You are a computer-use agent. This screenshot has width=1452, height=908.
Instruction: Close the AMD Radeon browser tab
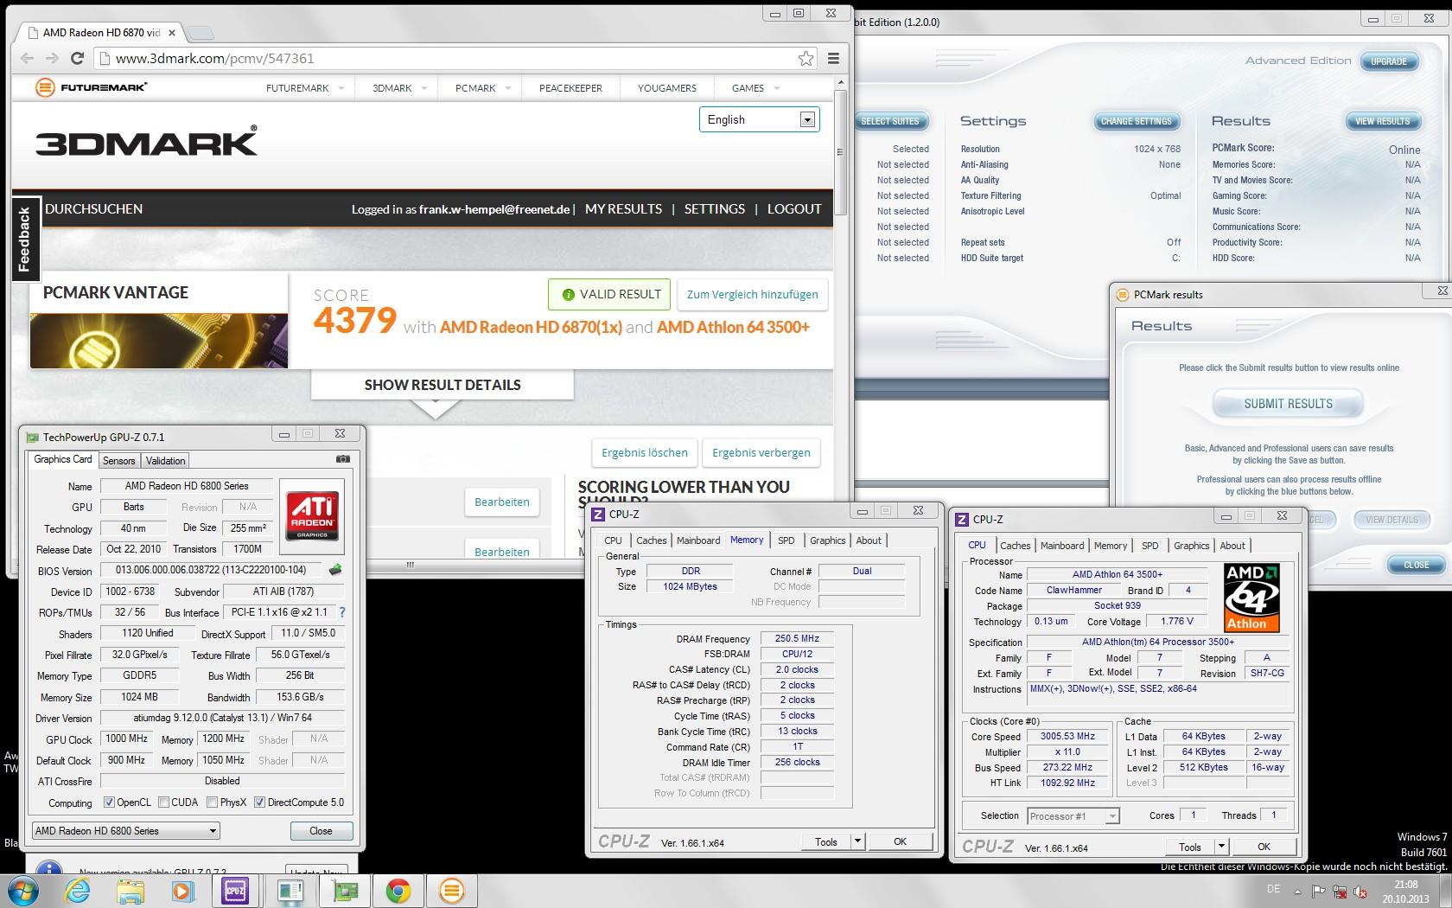click(172, 33)
